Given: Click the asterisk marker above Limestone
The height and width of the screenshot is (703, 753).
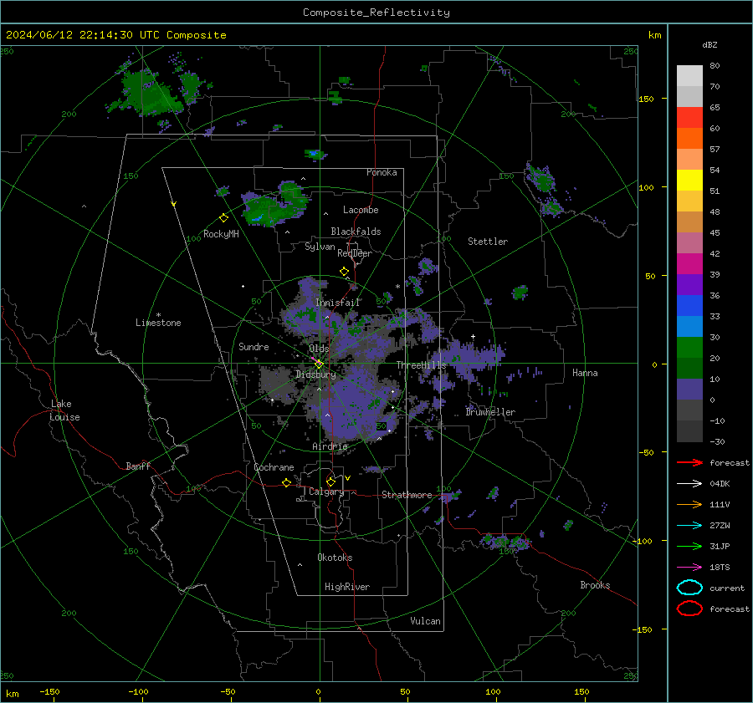Looking at the screenshot, I should pyautogui.click(x=158, y=315).
